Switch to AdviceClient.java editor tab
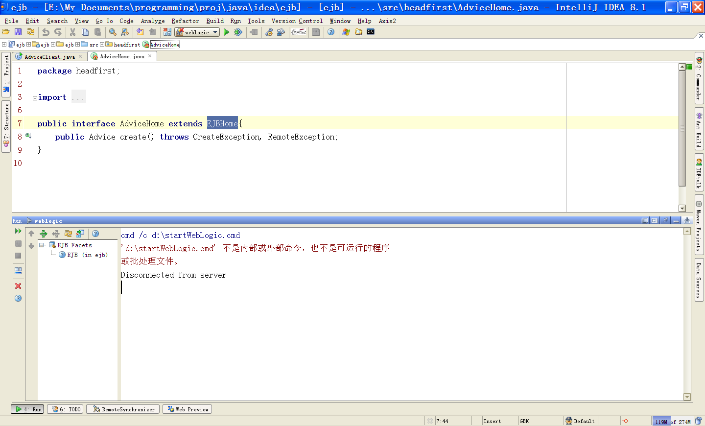 coord(49,57)
